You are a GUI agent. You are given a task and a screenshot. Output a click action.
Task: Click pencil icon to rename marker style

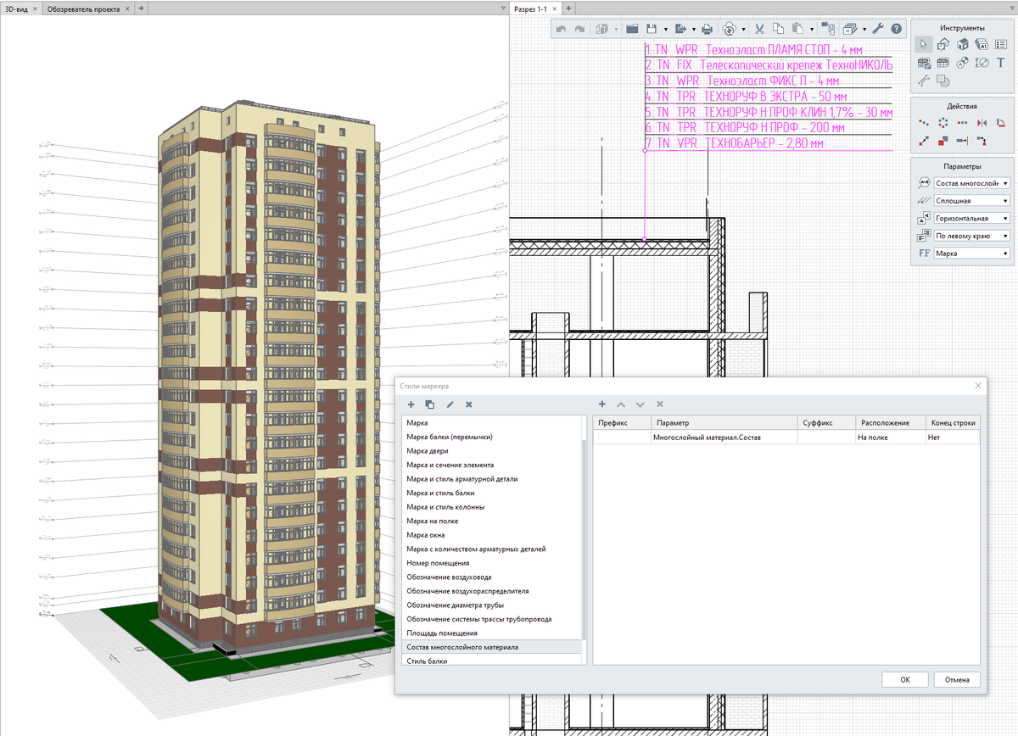pos(450,404)
